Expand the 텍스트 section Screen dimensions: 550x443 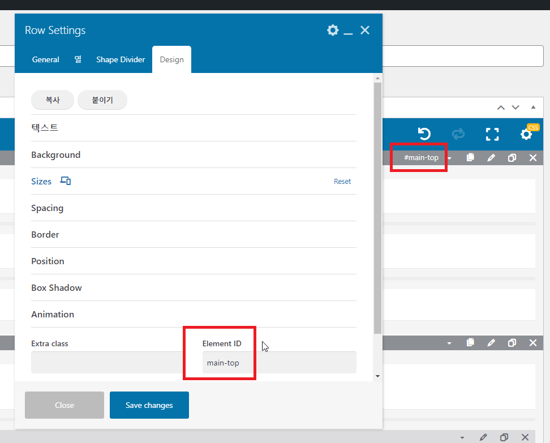click(194, 128)
